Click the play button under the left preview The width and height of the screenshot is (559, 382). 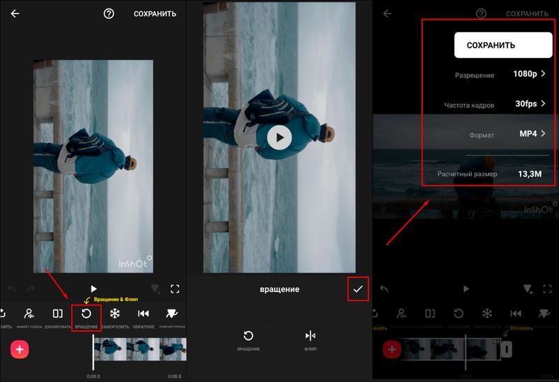tap(94, 288)
